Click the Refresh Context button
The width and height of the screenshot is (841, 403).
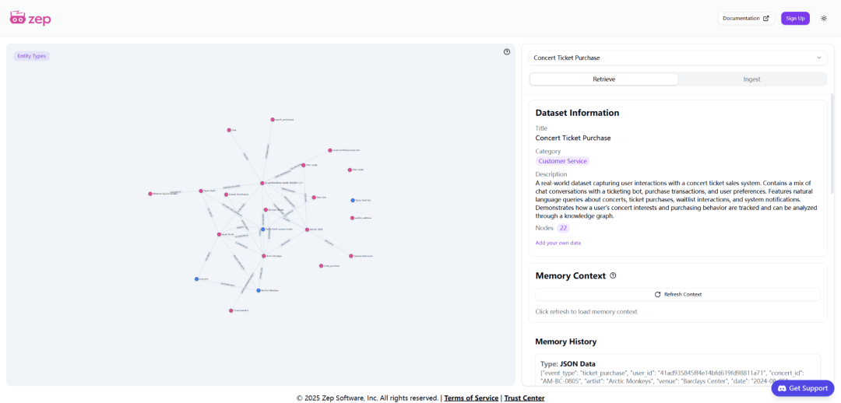tap(678, 294)
